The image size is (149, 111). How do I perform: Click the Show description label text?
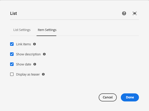click(28, 54)
